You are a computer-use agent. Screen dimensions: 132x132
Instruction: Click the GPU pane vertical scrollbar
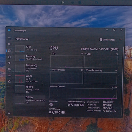122,81
